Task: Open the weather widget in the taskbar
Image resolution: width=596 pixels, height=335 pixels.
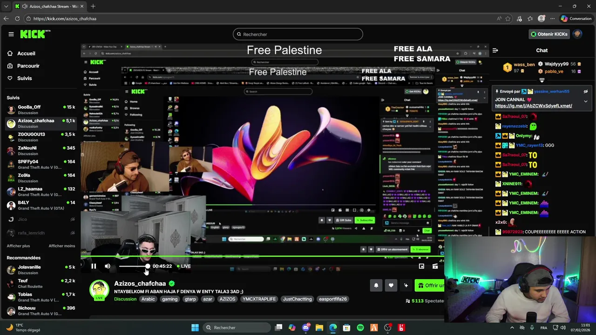Action: pyautogui.click(x=22, y=328)
